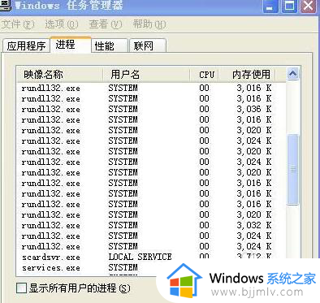Click SYSTEM in the services.exe row
320x303 pixels.
click(x=123, y=267)
